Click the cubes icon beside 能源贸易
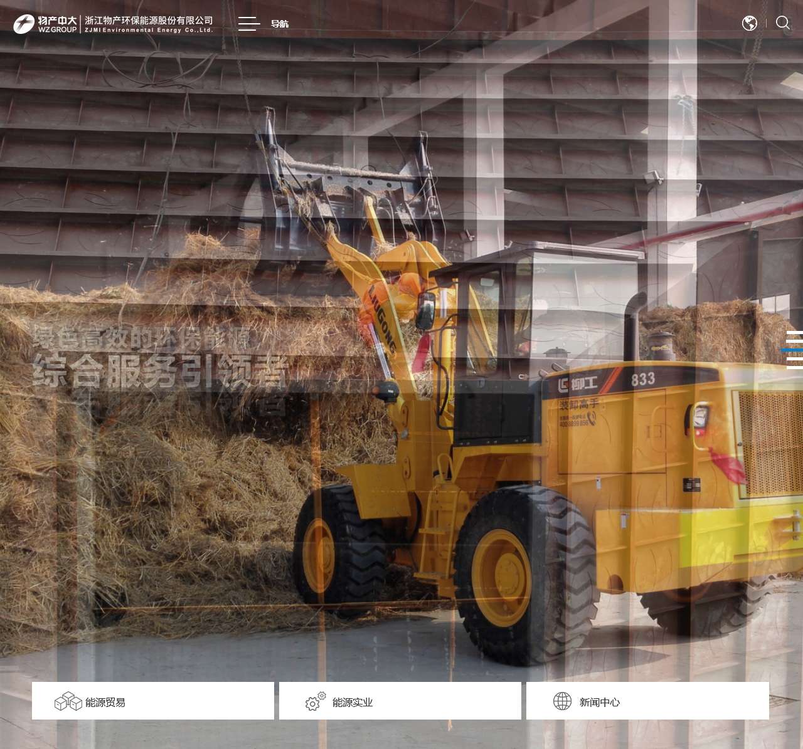Viewport: 803px width, 749px height. [x=68, y=701]
